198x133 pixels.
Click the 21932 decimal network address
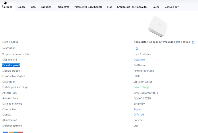148,98
